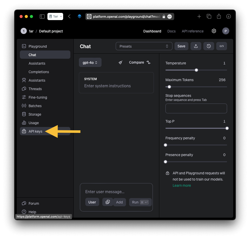Open the 1ar tab group dropdown
Image resolution: width=250 pixels, height=239 pixels.
tap(55, 16)
